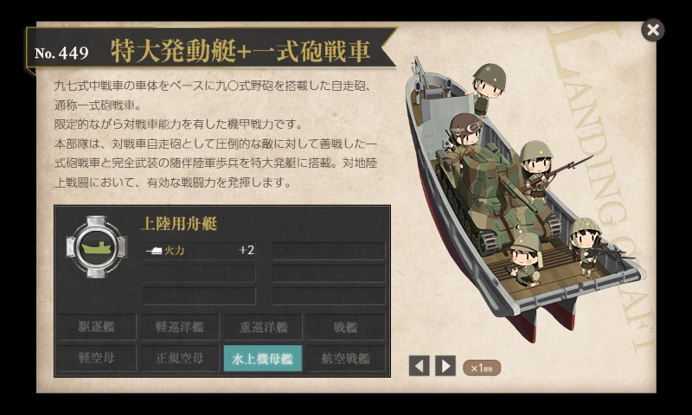The image size is (692, 415).
Task: Click the empty stat slot beside 火力
Action: 329,251
